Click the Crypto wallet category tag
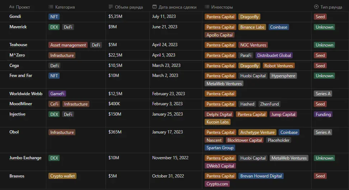Viewport: 349px width, 190px height. [x=62, y=176]
